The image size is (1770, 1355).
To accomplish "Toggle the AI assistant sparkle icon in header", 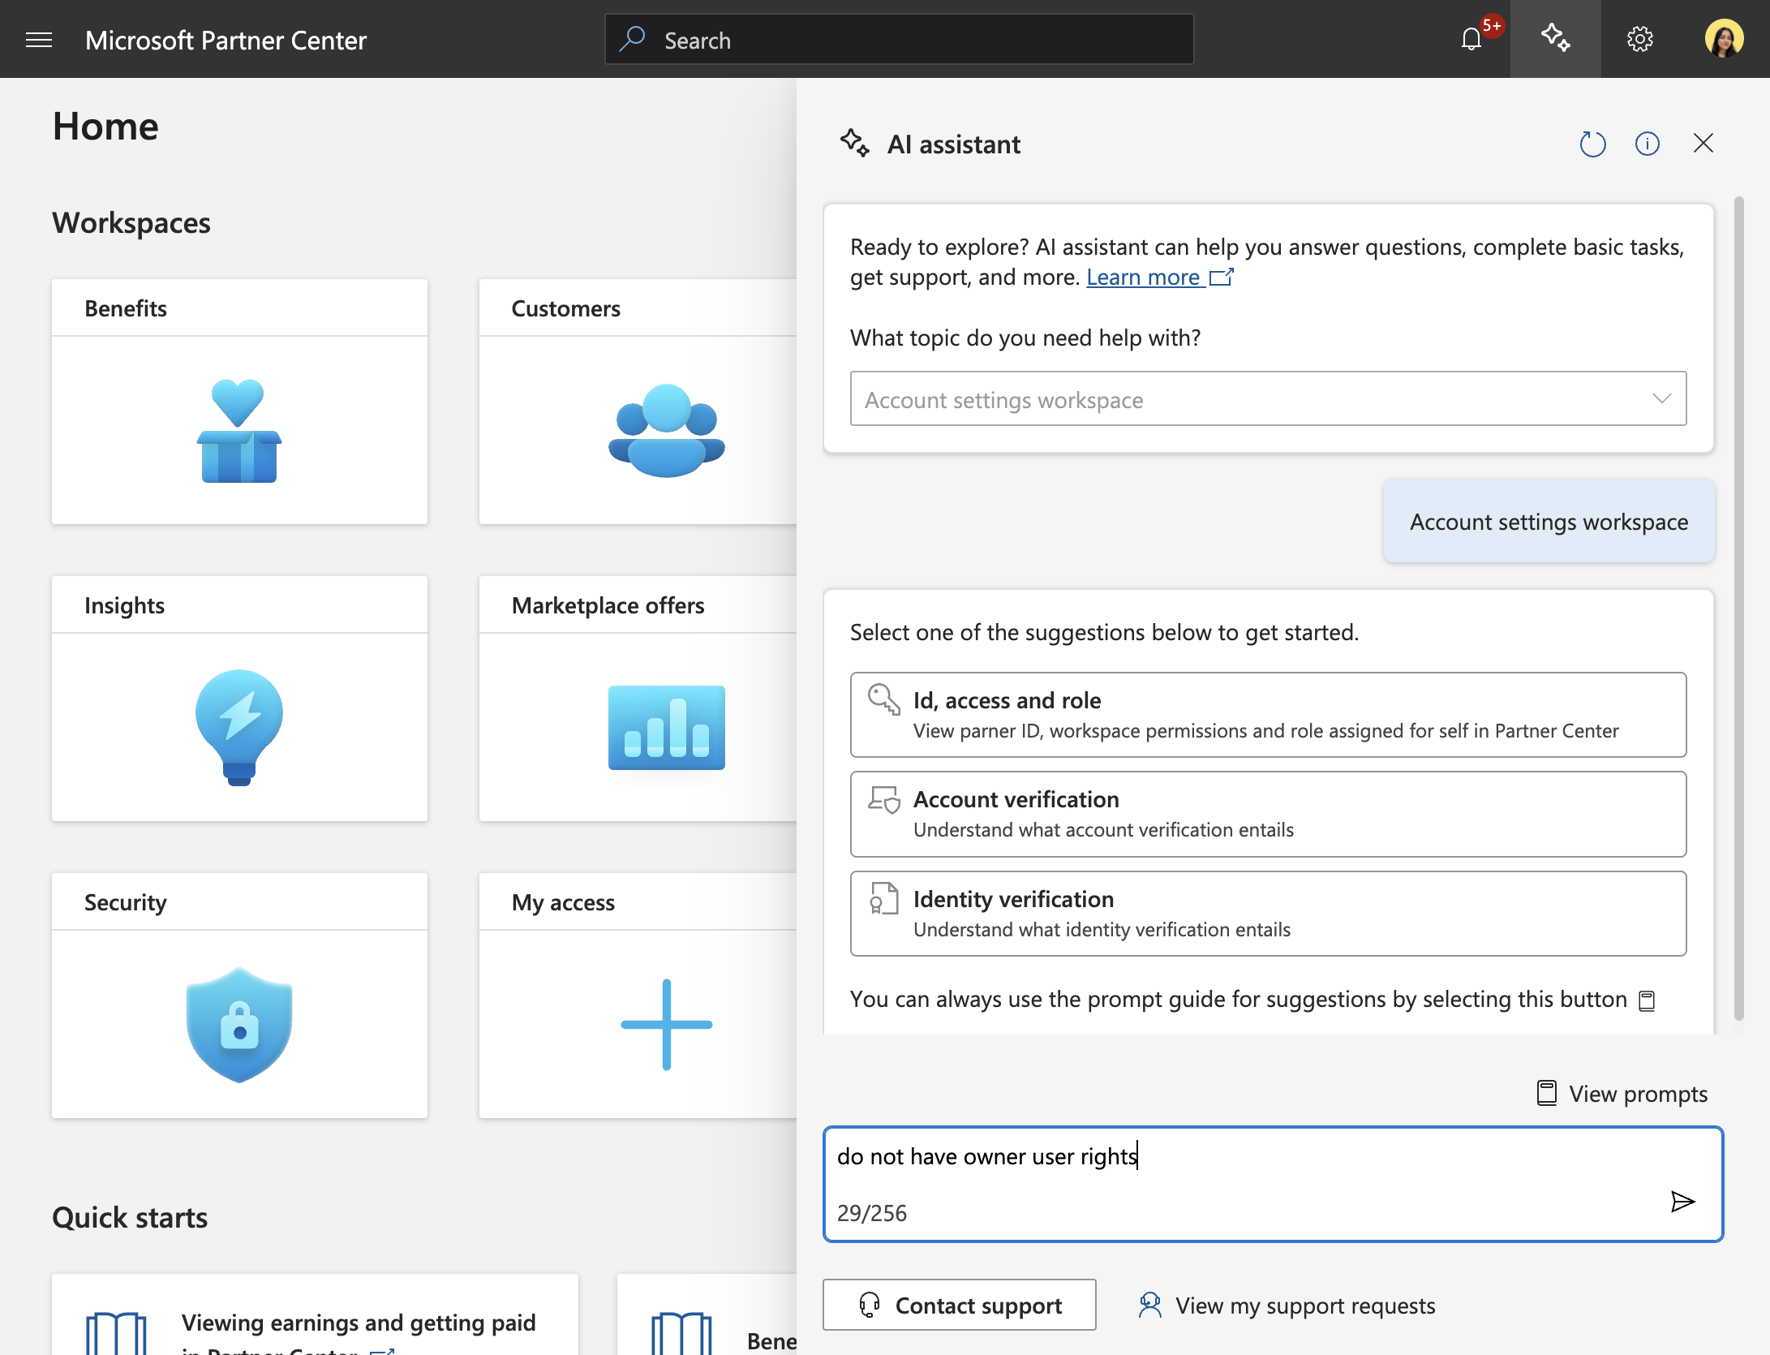I will [1555, 39].
